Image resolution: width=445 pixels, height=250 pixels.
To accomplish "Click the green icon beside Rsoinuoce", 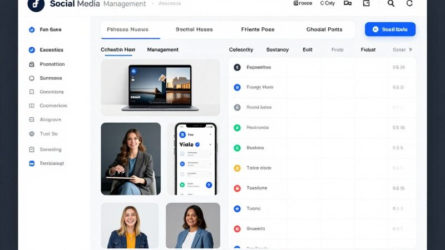I will click(x=237, y=128).
